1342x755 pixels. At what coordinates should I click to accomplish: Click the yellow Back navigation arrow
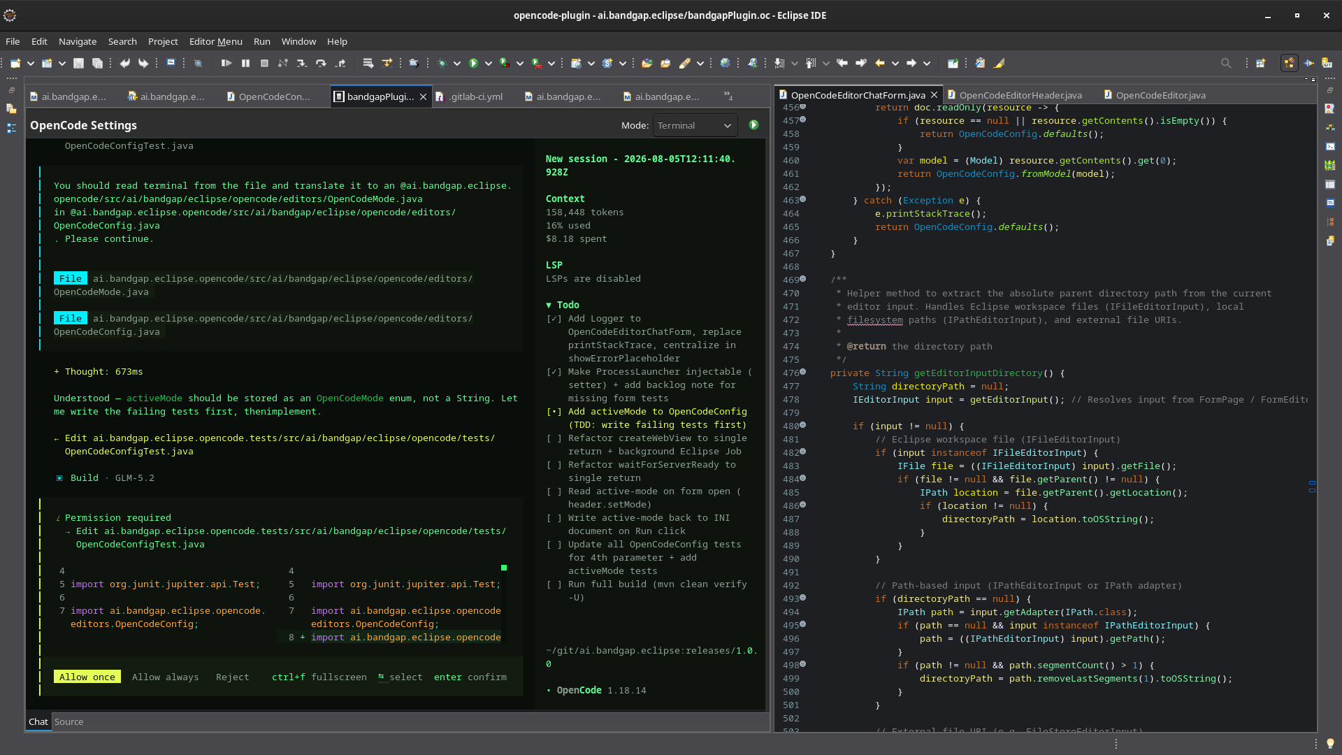[880, 63]
